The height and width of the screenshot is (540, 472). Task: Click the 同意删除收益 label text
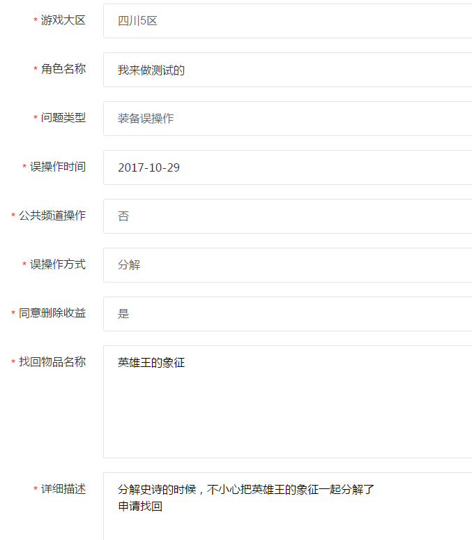52,313
